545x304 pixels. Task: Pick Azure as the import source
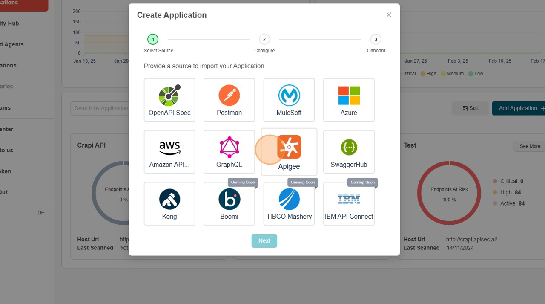(348, 100)
